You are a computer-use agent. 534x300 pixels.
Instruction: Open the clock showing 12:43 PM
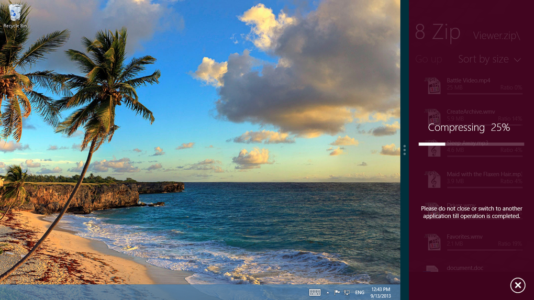point(381,293)
